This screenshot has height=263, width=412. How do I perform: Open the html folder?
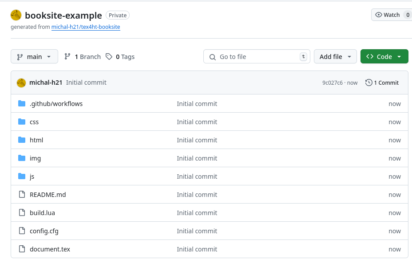[x=36, y=140]
